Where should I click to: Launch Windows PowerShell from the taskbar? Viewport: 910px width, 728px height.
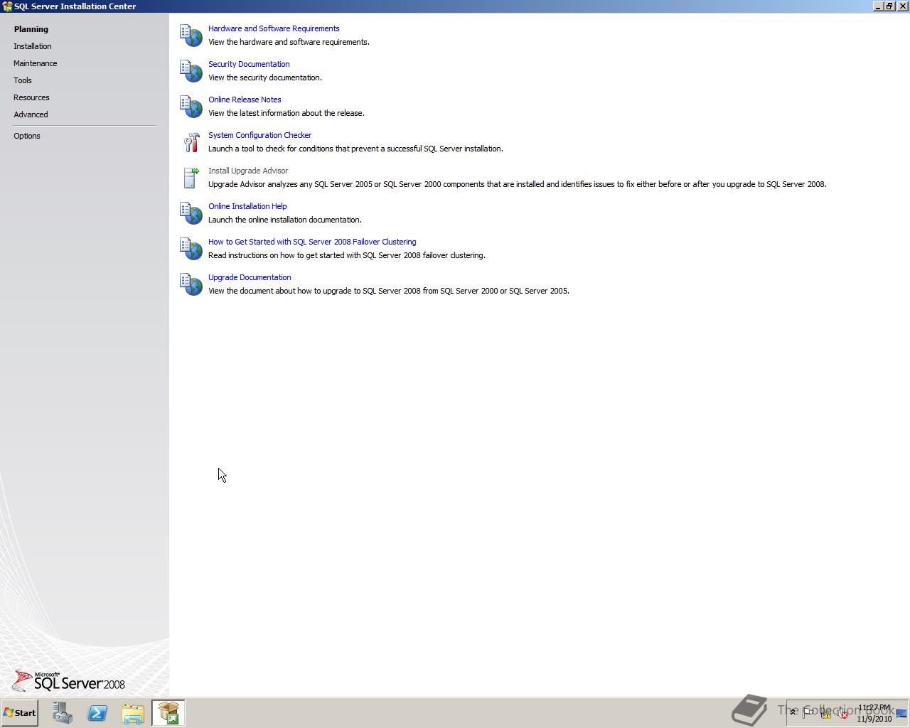click(97, 713)
